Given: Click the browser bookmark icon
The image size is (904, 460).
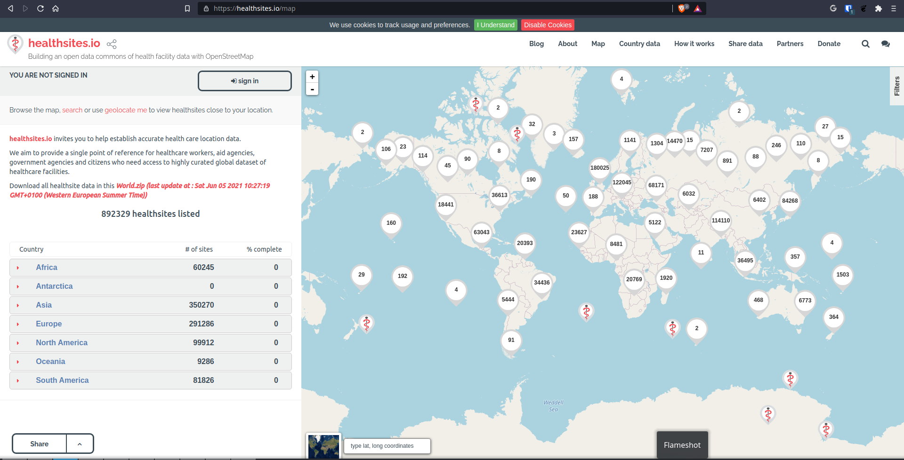Looking at the screenshot, I should click(x=187, y=8).
